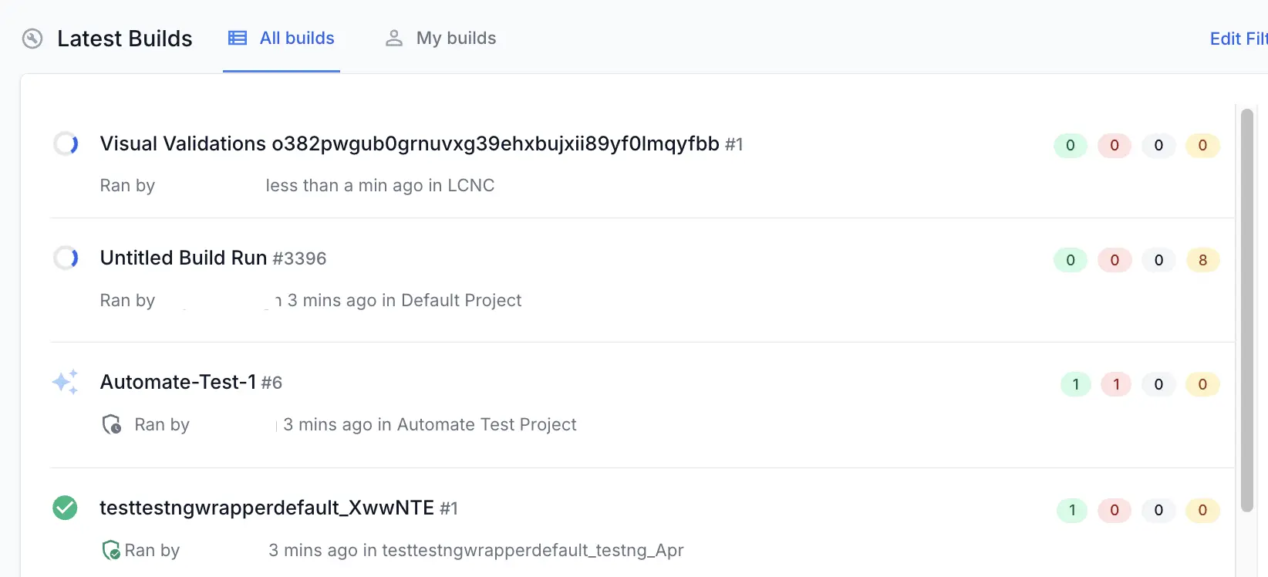Click the running spinner for Untitled Build Run
This screenshot has width=1268, height=577.
[x=66, y=258]
